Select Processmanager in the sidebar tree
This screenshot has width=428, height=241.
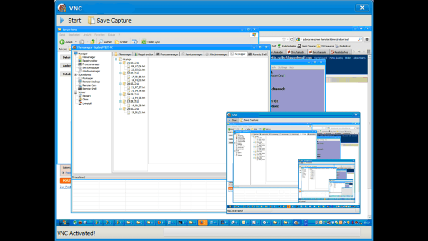pyautogui.click(x=91, y=64)
